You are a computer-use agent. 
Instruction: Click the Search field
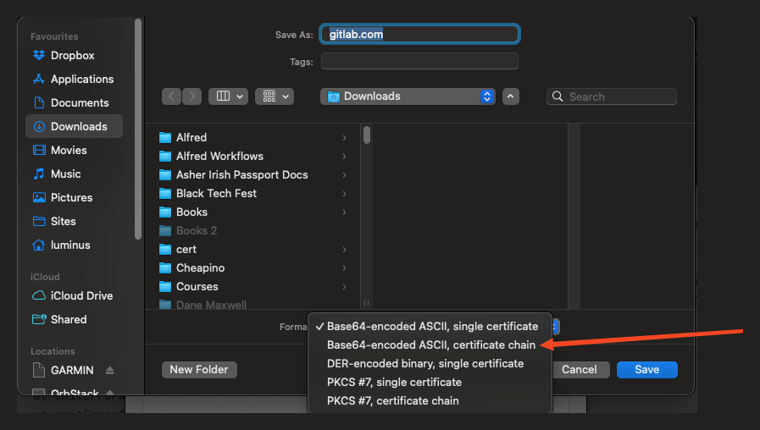[x=612, y=96]
